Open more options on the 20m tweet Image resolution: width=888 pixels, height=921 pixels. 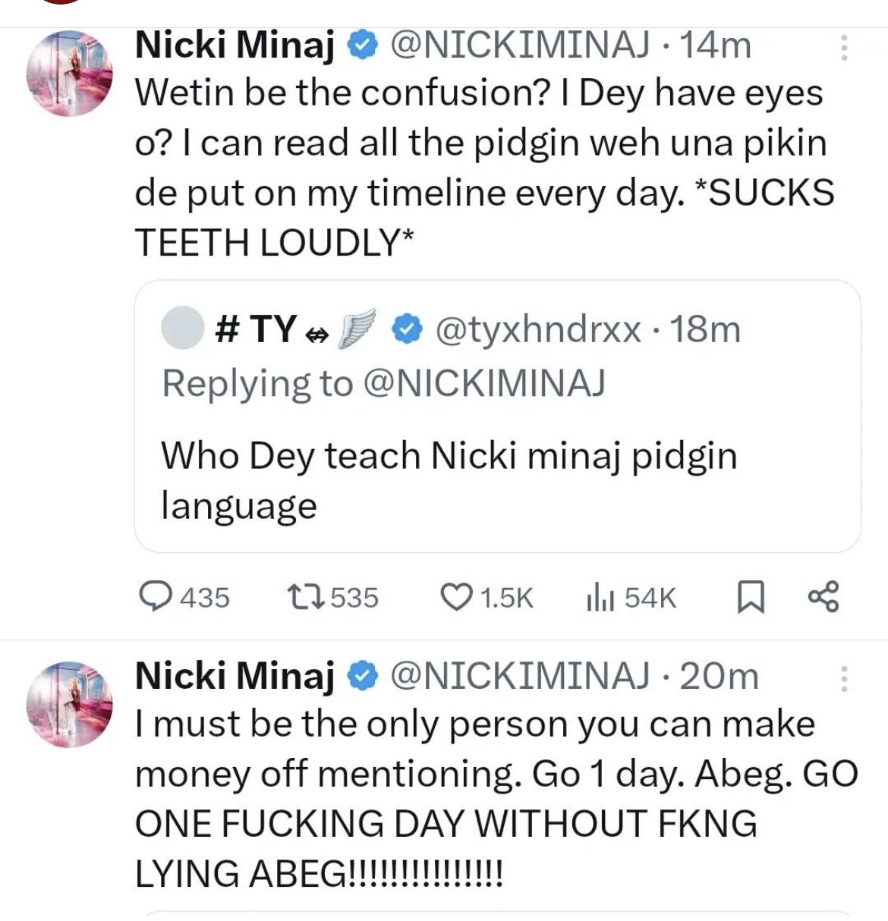pyautogui.click(x=843, y=677)
